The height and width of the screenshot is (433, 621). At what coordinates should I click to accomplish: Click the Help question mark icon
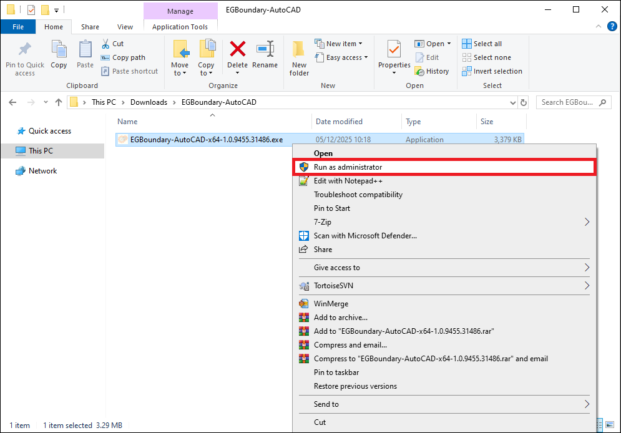(612, 27)
